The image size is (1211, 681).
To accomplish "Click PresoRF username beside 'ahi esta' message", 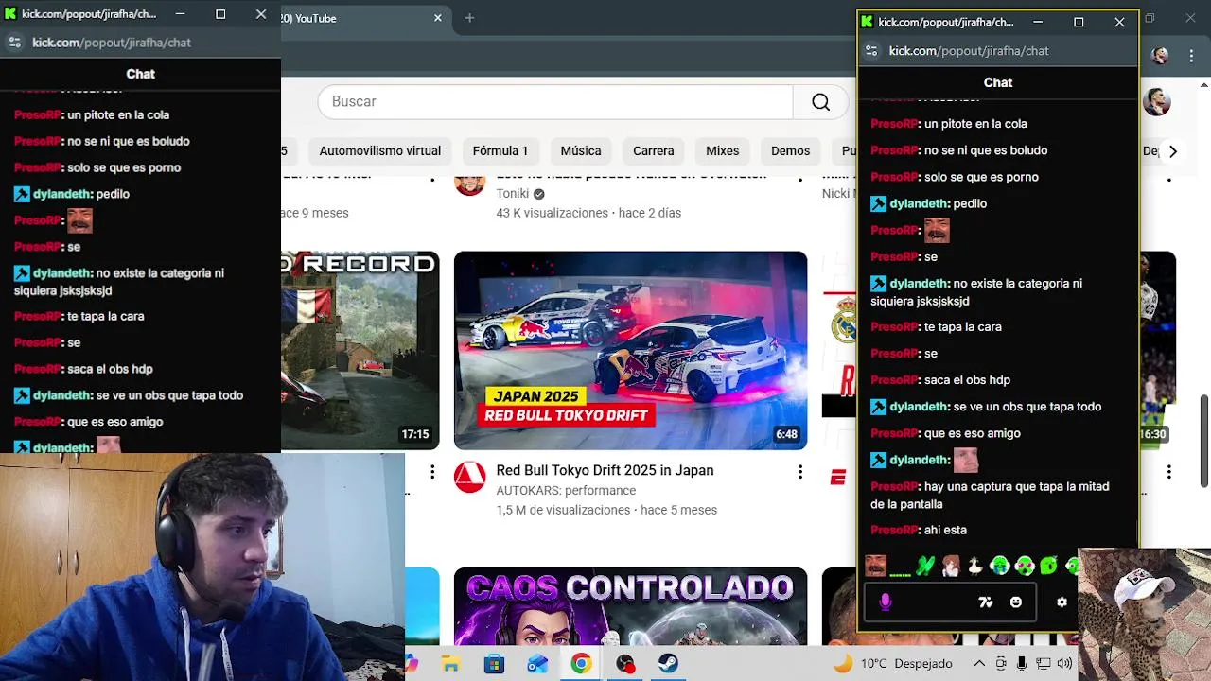I will click(894, 531).
